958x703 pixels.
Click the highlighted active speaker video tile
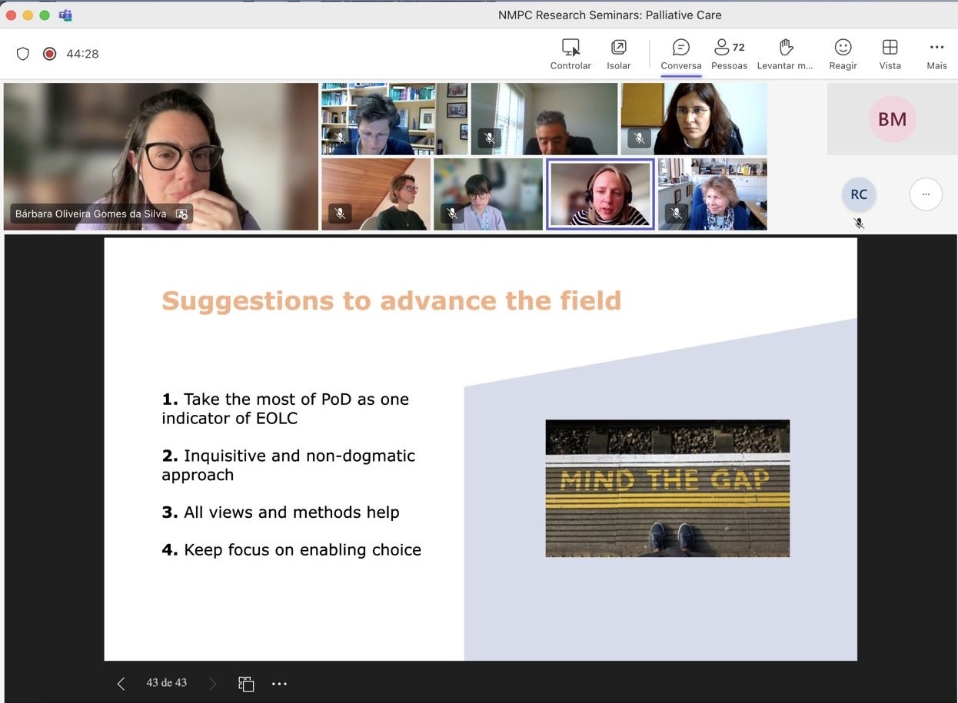click(600, 194)
